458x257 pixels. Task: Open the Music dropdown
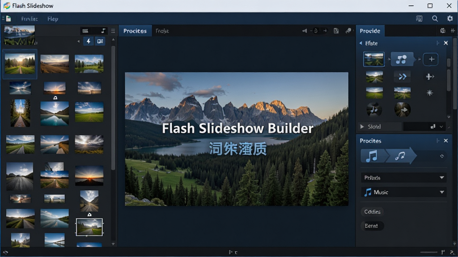[x=404, y=192]
